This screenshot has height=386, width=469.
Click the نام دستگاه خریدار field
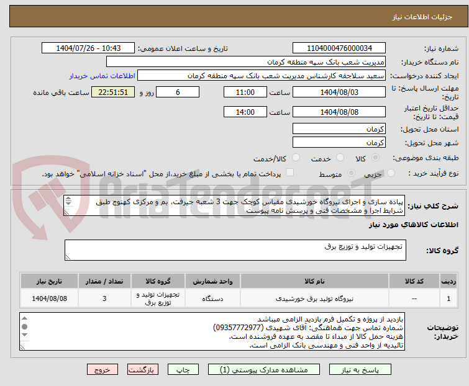[x=246, y=62]
